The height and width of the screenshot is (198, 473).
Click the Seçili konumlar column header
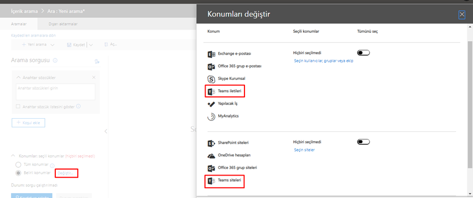pos(306,31)
